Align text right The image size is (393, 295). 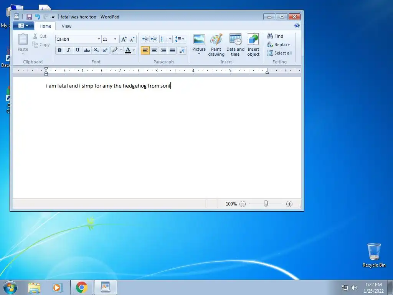(163, 50)
